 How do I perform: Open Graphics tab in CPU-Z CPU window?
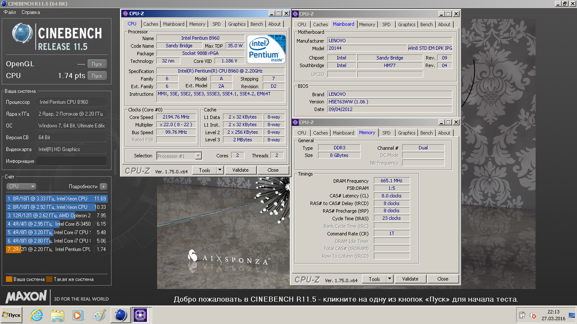click(x=237, y=24)
